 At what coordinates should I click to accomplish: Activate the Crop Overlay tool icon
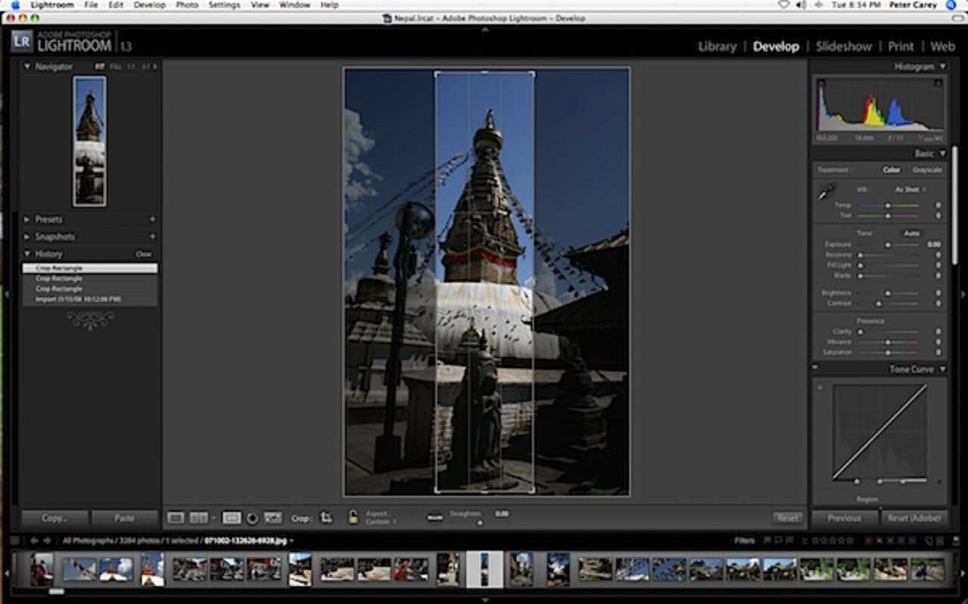231,518
